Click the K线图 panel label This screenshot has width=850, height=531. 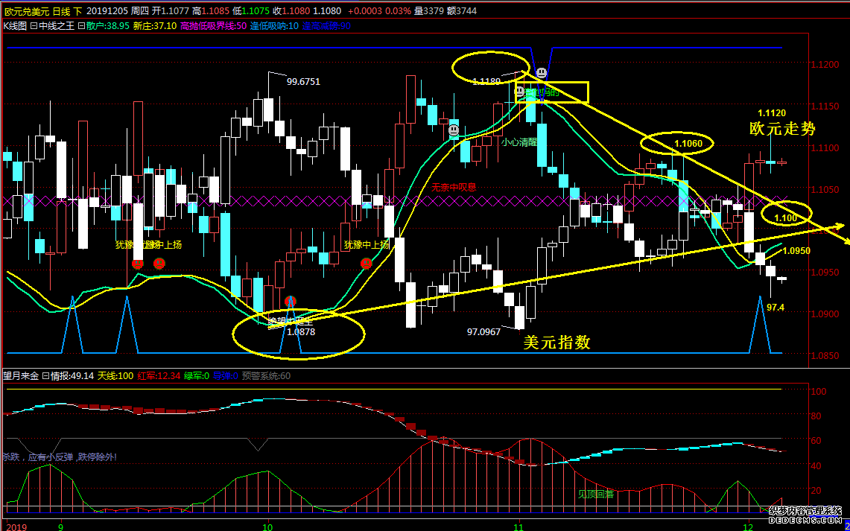coord(15,25)
